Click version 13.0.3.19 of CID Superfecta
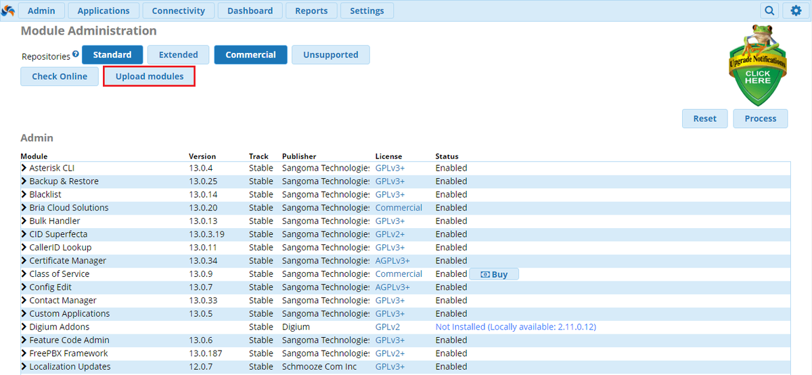Viewport: 812px width, 375px height. coord(206,234)
